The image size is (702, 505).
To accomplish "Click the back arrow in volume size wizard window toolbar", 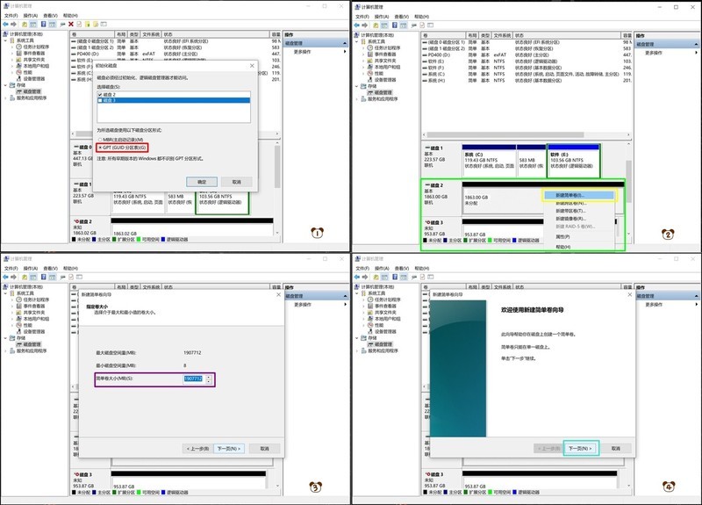I will tap(5, 277).
